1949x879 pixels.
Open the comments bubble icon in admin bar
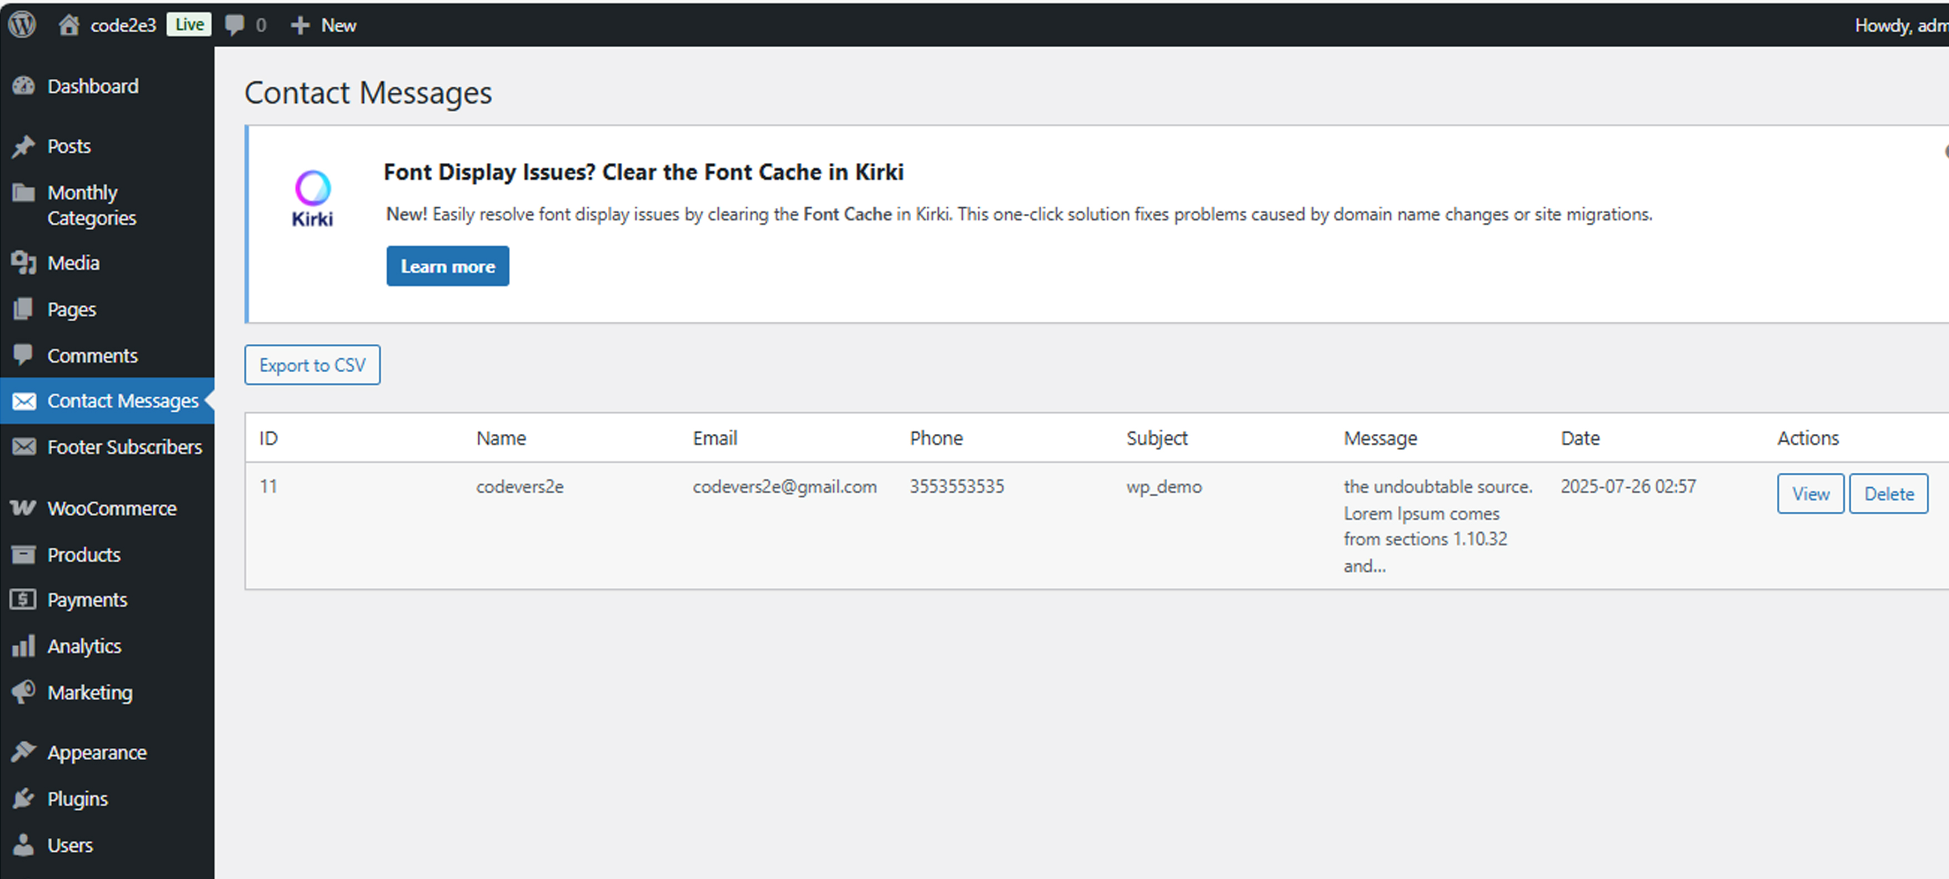(x=234, y=25)
